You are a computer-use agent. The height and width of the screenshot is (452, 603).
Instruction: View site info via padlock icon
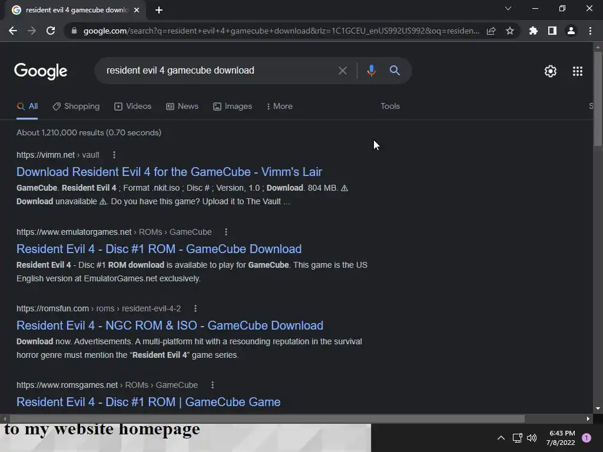click(x=74, y=31)
